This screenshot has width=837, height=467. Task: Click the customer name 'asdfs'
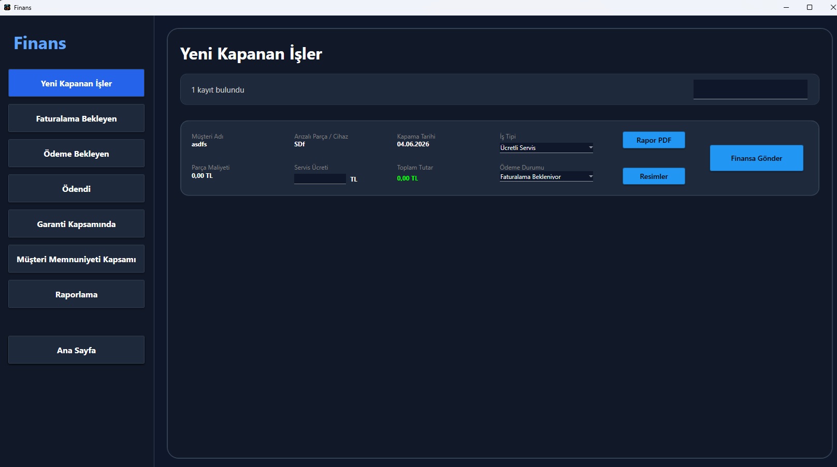pos(199,144)
